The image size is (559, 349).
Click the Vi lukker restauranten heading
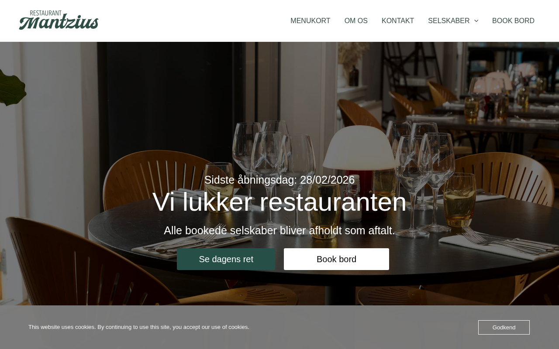[x=279, y=202]
